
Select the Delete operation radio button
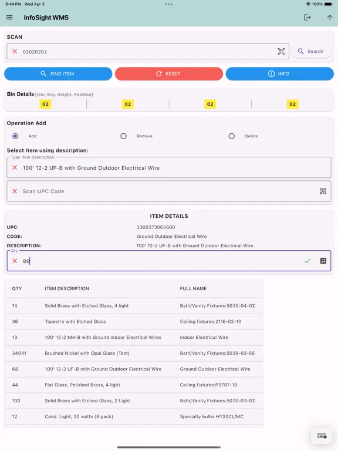(231, 136)
